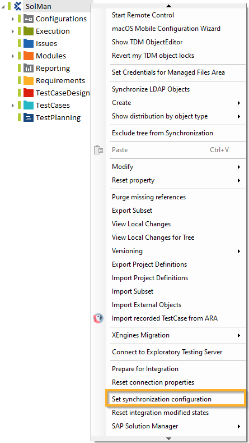The image size is (249, 443).
Task: Select the Reporting chart icon
Action: coord(29,68)
